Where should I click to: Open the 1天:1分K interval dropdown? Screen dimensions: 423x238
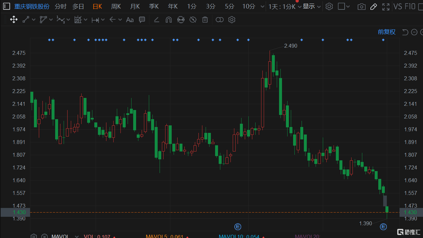point(285,7)
